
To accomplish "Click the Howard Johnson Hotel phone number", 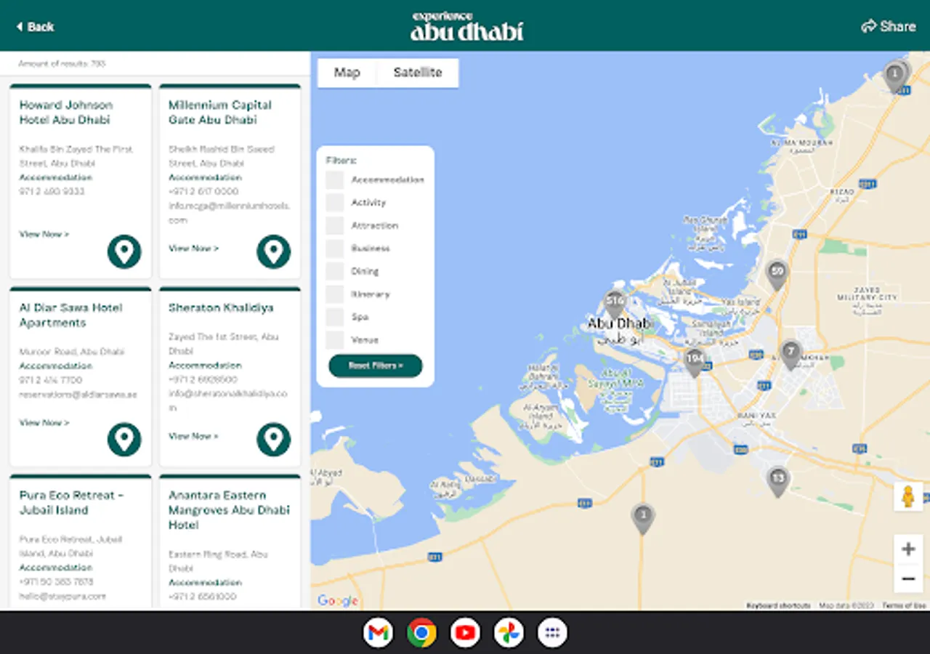I will point(52,192).
